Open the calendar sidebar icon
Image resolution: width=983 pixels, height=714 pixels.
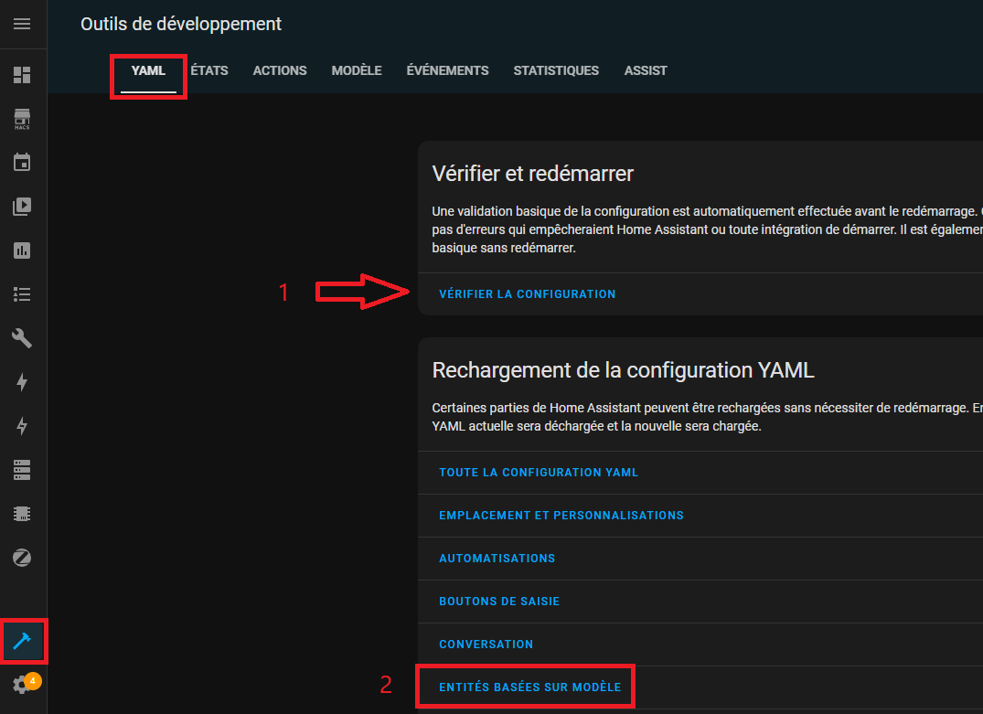click(22, 163)
